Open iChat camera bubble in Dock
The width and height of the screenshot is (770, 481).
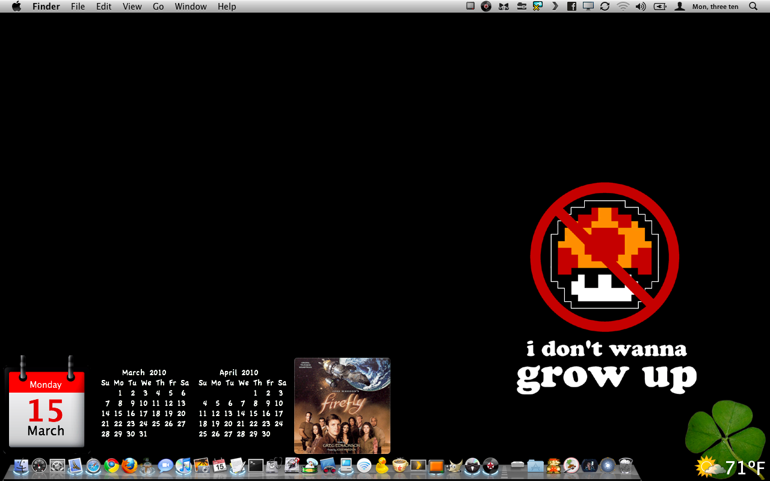click(165, 465)
